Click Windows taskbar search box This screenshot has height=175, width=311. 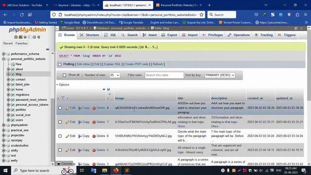(x=44, y=171)
